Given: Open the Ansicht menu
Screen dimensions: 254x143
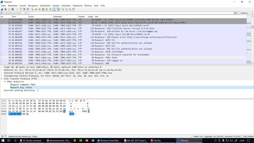Looking at the screenshot, I should 23,5.
